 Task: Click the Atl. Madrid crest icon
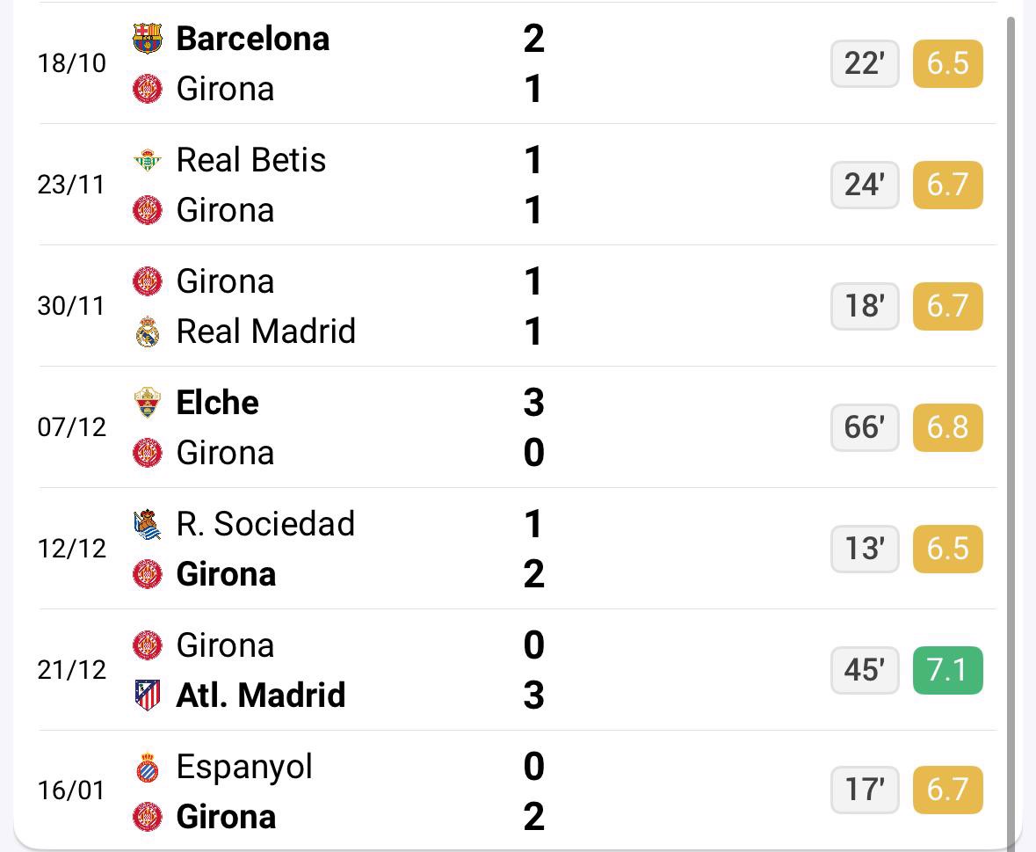pyautogui.click(x=147, y=695)
